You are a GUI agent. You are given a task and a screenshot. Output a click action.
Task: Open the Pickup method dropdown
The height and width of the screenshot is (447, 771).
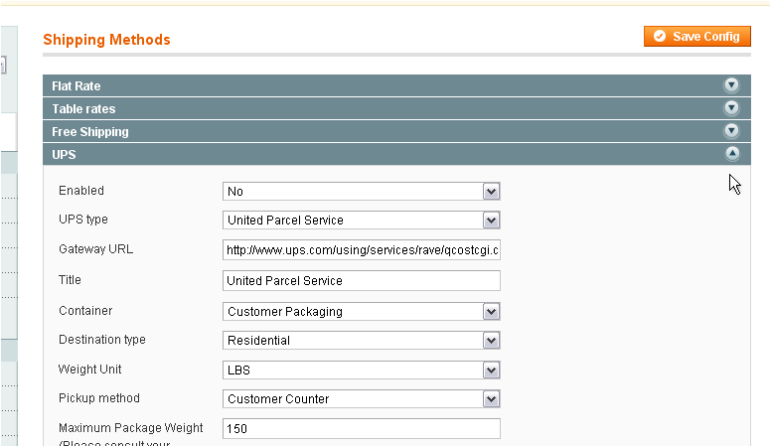tap(362, 398)
